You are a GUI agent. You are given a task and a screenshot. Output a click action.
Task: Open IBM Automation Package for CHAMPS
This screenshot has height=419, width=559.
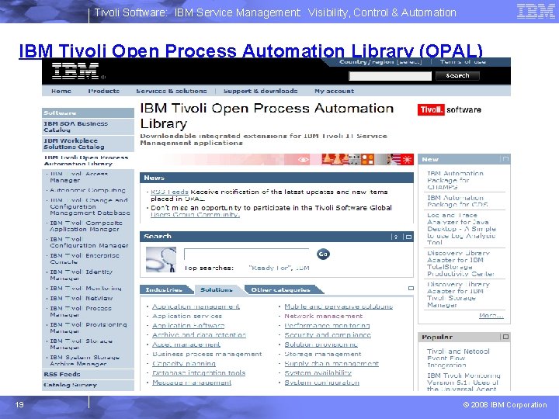click(455, 180)
